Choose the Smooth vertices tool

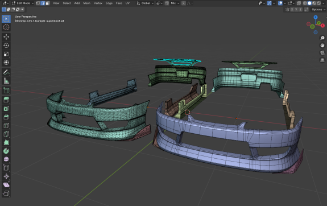[6, 159]
